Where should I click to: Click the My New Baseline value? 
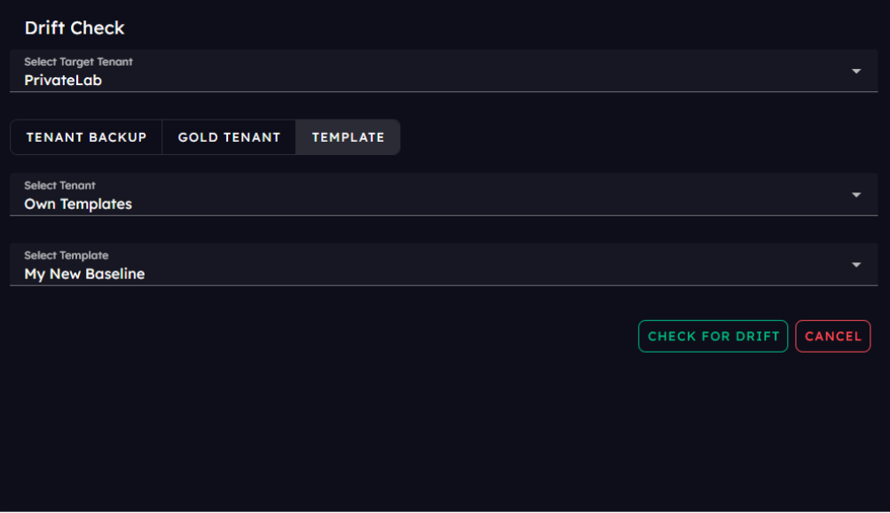pyautogui.click(x=84, y=274)
